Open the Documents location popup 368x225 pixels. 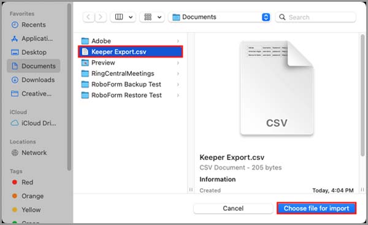(x=219, y=17)
